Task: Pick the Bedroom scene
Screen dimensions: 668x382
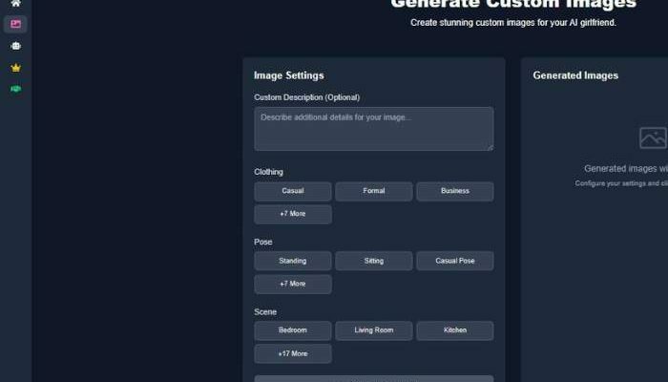Action: coord(293,330)
